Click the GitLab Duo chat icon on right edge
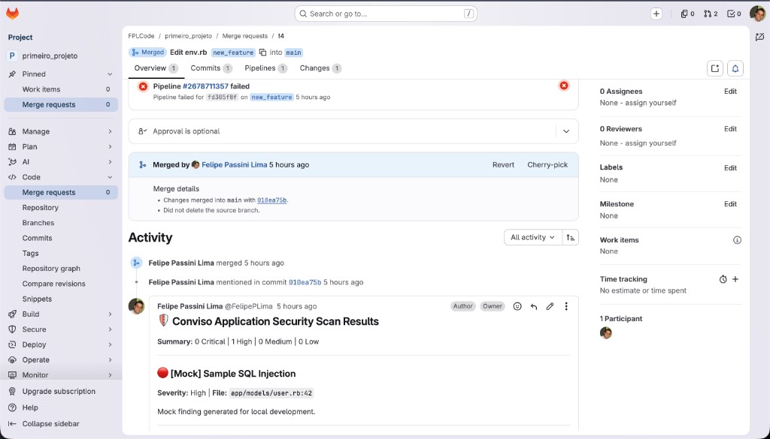The image size is (770, 439). (x=759, y=37)
